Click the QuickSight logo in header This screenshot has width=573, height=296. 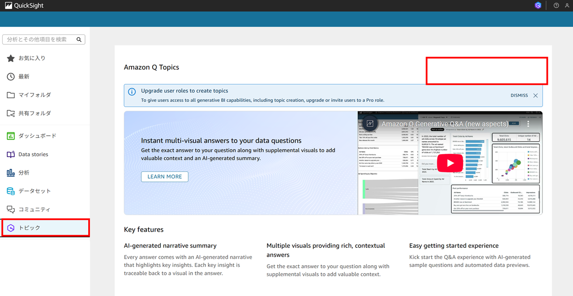(24, 6)
